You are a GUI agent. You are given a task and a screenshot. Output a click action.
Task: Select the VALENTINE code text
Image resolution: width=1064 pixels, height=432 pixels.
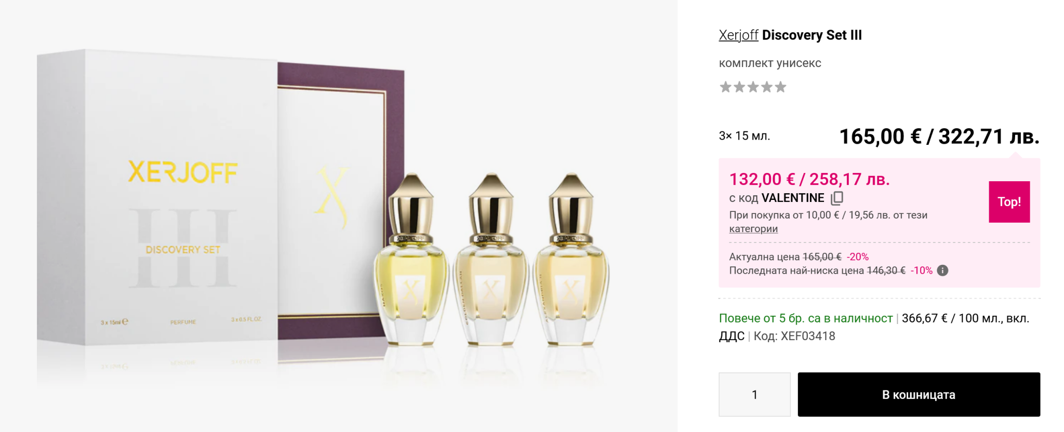point(793,198)
